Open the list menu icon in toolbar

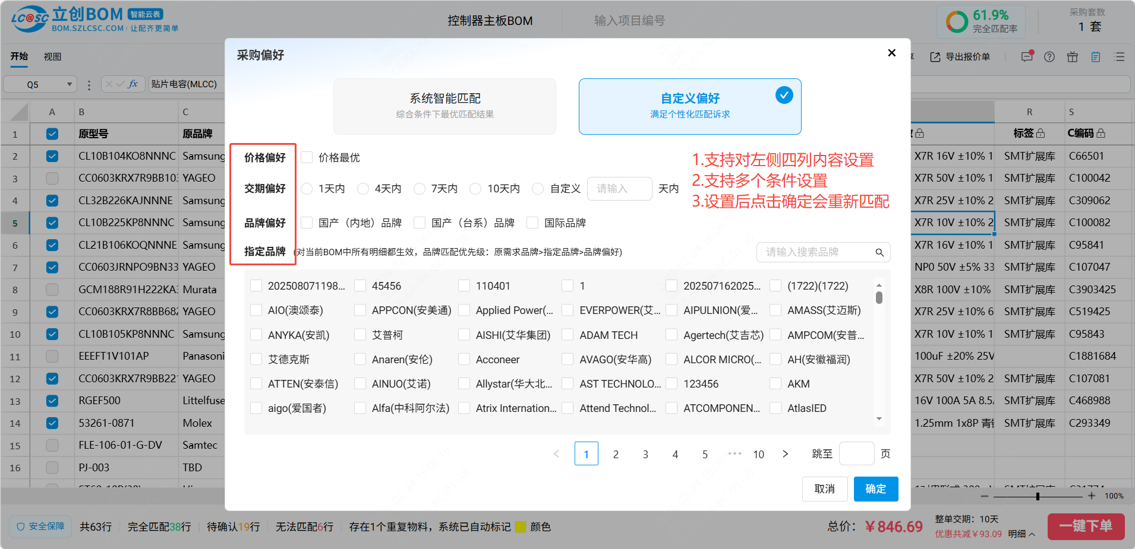[x=1120, y=57]
